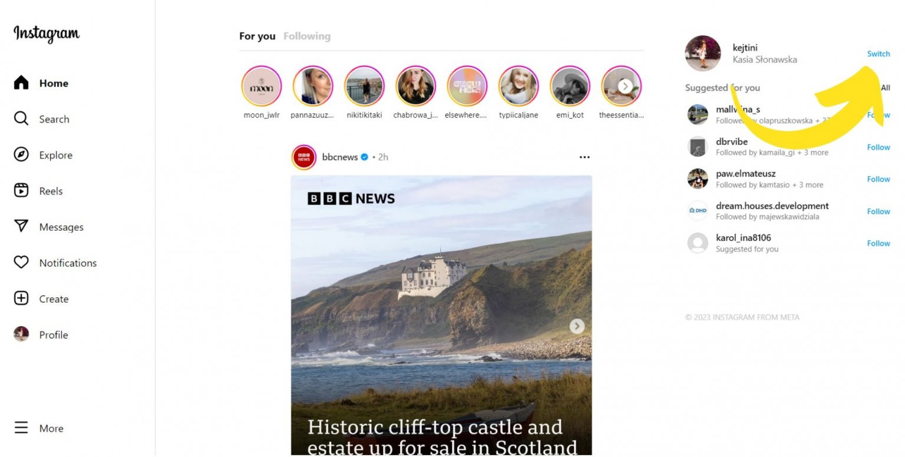Open the Instagram logo
The image size is (905, 457).
[47, 34]
